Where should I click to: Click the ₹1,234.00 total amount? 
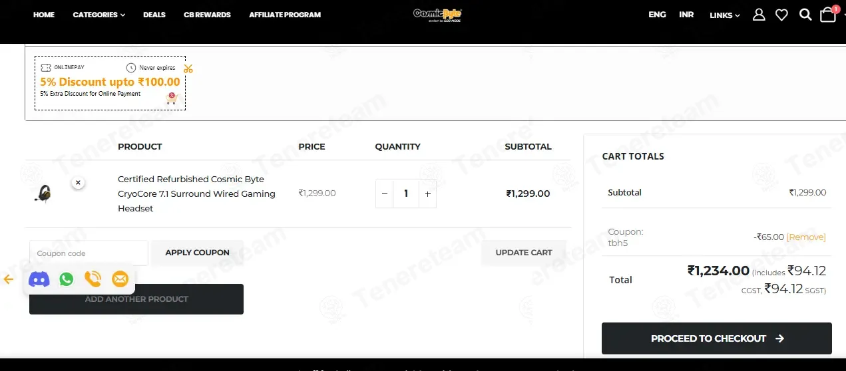coord(718,271)
